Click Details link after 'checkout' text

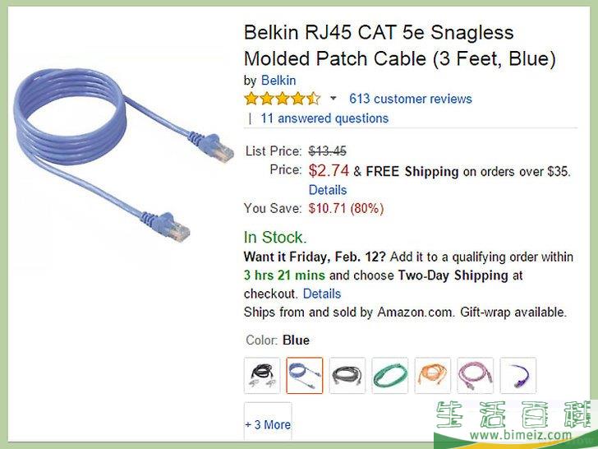coord(322,294)
